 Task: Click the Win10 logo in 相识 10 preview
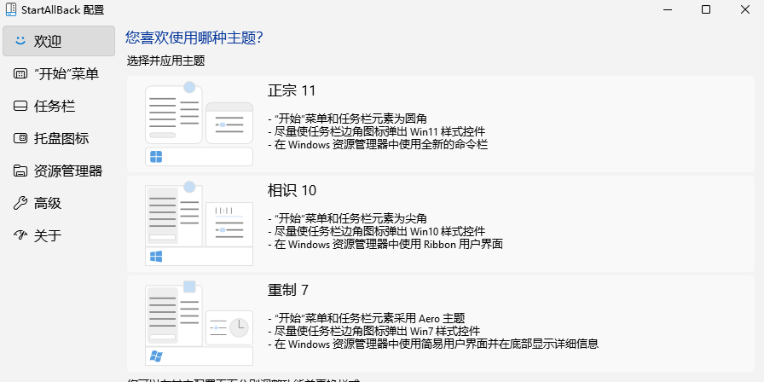tap(156, 257)
